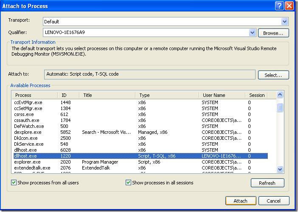
Task: Open the Qualifier dropdown arrow
Action: tap(252, 33)
